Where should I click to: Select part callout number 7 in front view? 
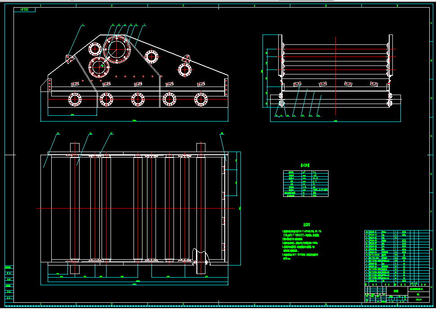[x=144, y=25]
